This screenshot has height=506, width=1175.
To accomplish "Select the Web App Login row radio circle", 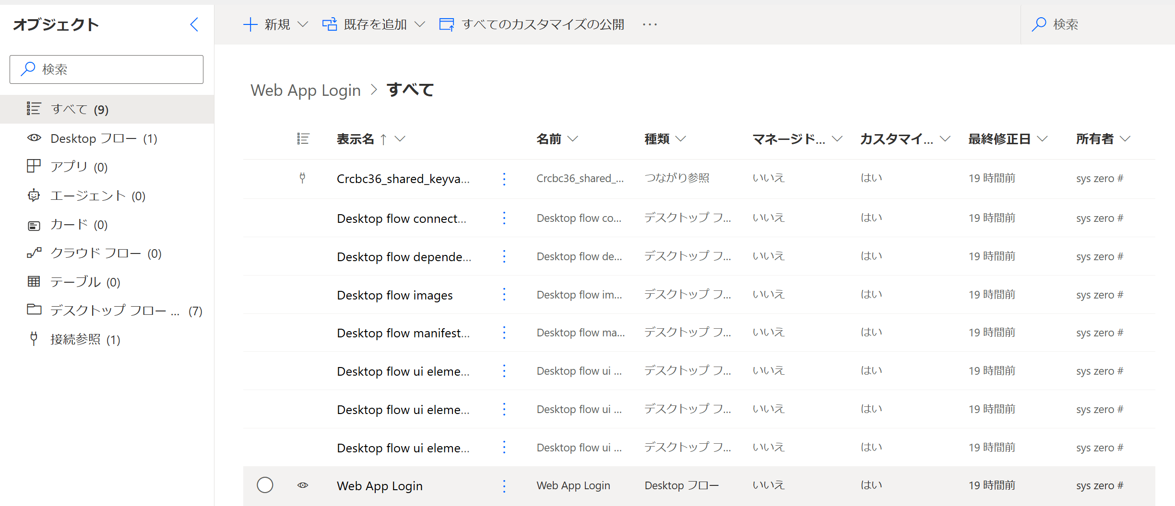I will [x=265, y=485].
